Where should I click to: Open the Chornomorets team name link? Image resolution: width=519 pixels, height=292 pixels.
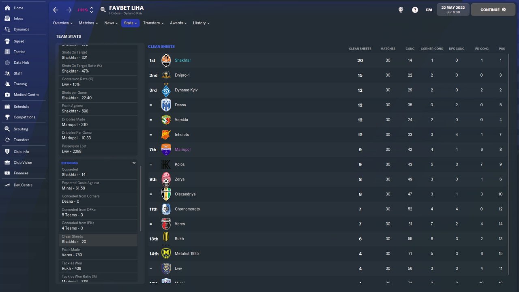187,209
